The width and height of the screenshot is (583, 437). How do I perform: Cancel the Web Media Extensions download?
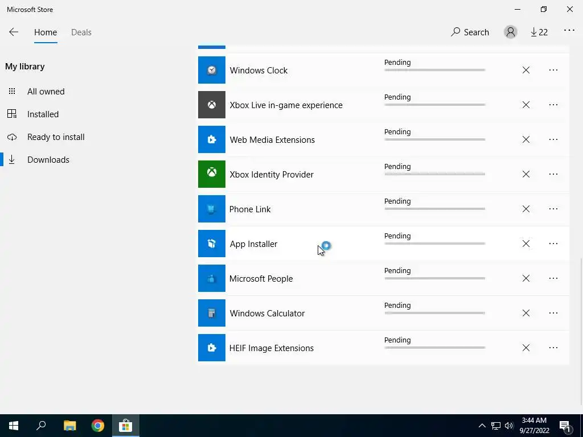[x=525, y=139]
